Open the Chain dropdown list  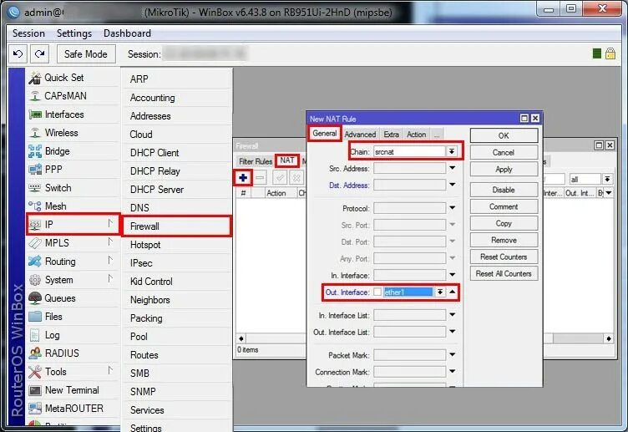[x=452, y=151]
